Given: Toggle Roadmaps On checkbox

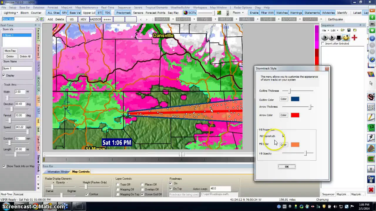Looking at the screenshot, I should point(170,183).
